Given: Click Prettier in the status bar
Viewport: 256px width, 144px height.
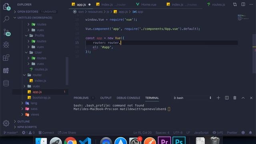Looking at the screenshot, I should 232,132.
